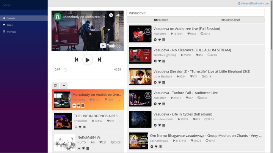Viewport: 273px width, 153px height.
Task: Like Om Namo Bhagavate vasudevaya chants
Action: pos(156,147)
